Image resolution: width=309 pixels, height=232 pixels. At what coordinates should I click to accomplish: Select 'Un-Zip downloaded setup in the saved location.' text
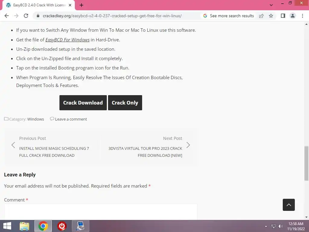click(65, 49)
